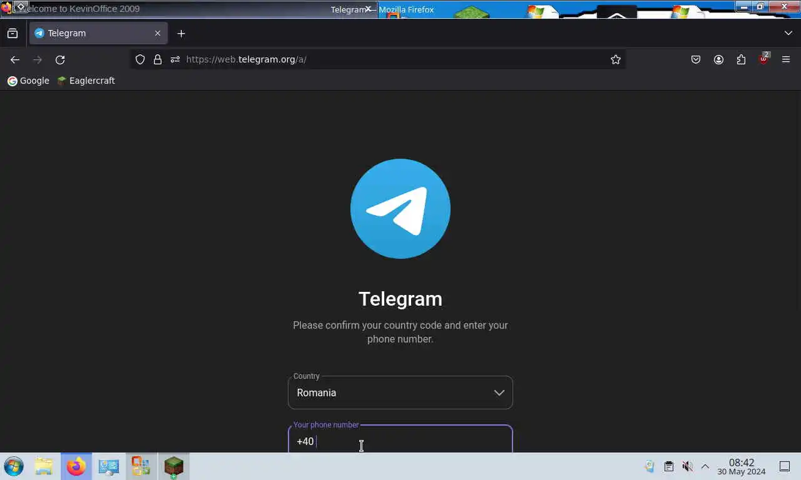801x480 pixels.
Task: Switch to the Telegram browser tab
Action: click(x=98, y=33)
